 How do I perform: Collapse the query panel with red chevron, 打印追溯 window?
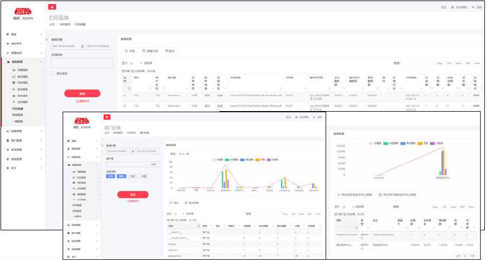pos(47,39)
